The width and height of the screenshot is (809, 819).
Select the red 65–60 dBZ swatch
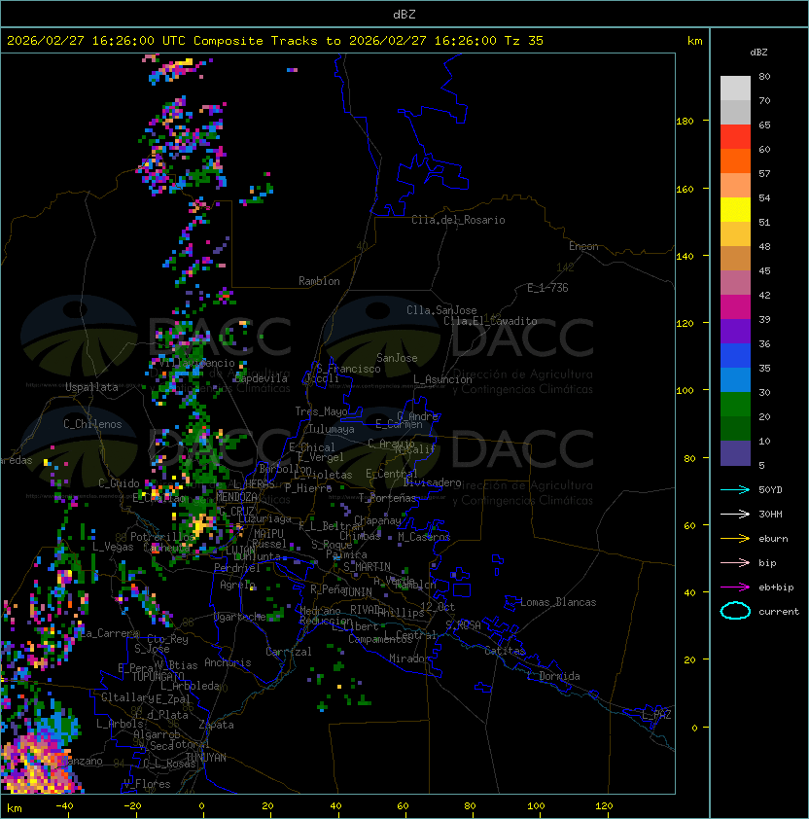(735, 137)
